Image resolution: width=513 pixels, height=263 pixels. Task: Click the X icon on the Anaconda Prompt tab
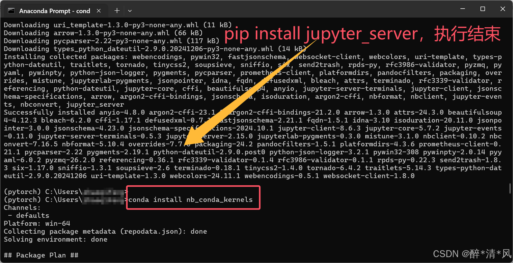(x=99, y=10)
